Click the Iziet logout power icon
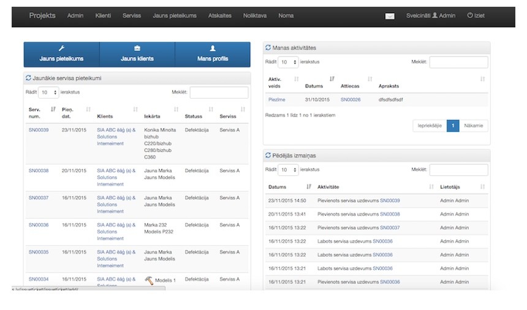The width and height of the screenshot is (527, 310). (x=470, y=15)
